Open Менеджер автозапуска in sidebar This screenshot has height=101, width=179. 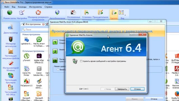11,42
